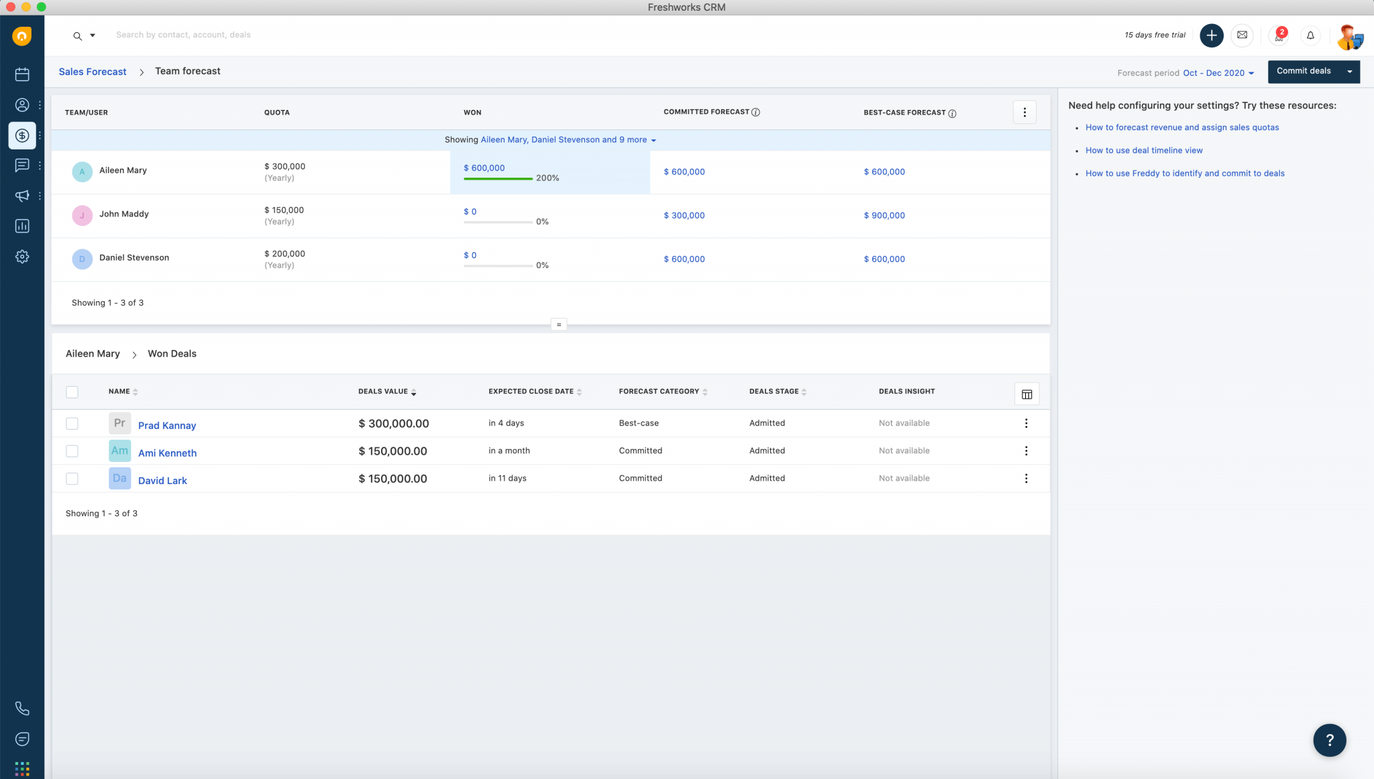Tick the checkbox next to Prad Kannay
This screenshot has height=779, width=1374.
[72, 423]
